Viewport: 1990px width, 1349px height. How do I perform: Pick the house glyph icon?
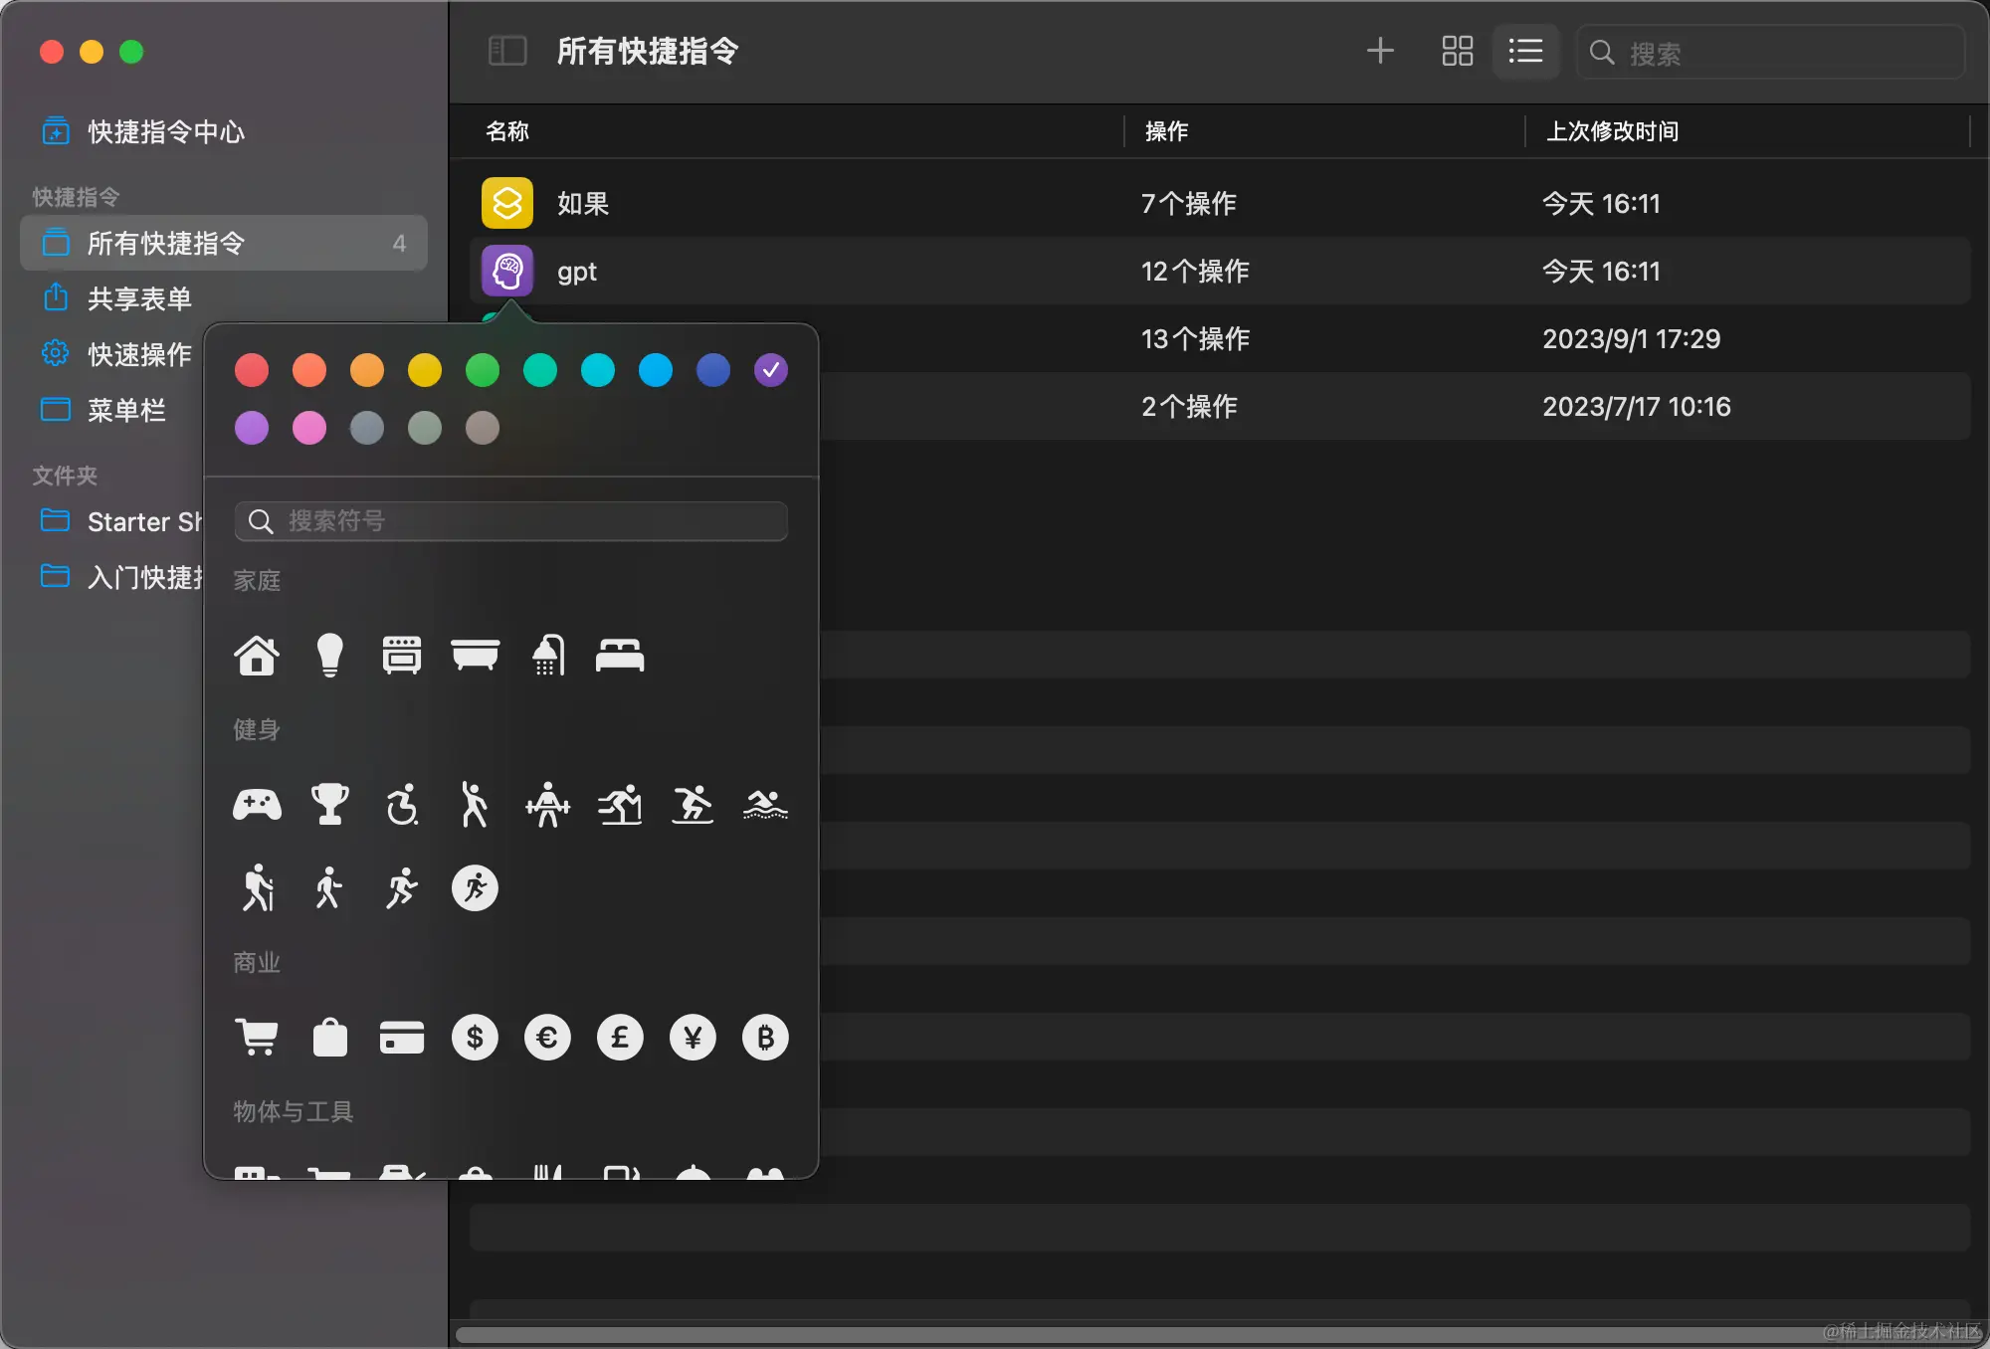coord(257,656)
